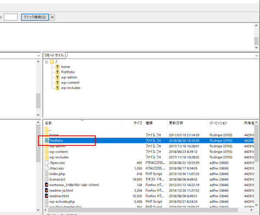Click the local tree scroll down arrow

pos(38,115)
